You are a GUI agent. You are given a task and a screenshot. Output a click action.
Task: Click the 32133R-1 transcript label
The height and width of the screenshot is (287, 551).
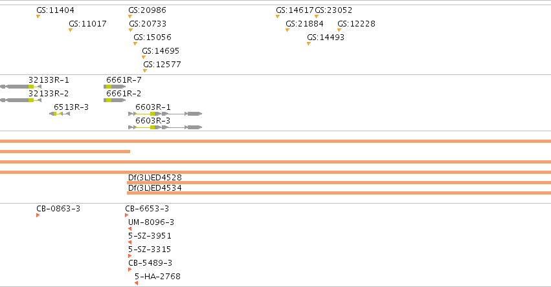[x=49, y=80]
